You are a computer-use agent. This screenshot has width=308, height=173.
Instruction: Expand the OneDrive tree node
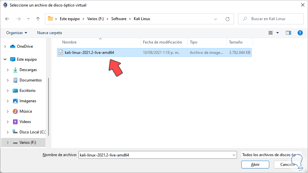(5, 46)
